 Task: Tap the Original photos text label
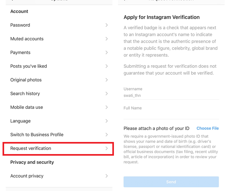(x=26, y=80)
